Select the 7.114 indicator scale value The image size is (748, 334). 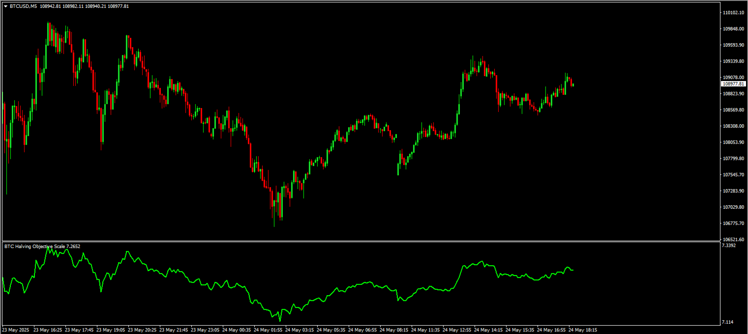point(728,322)
